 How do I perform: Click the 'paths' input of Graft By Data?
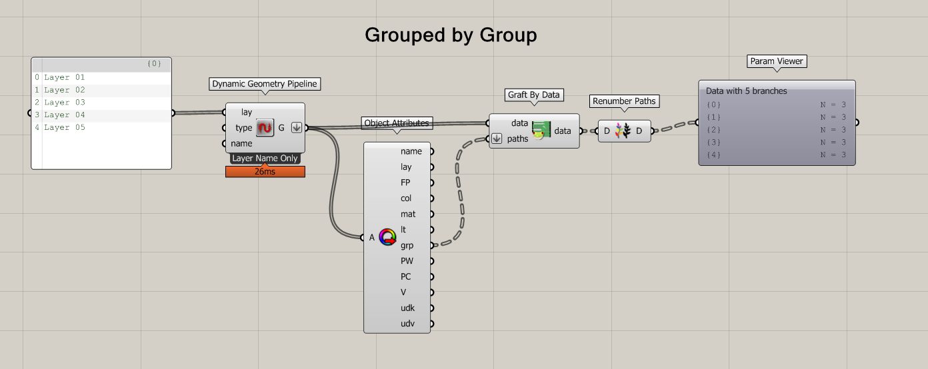(517, 139)
